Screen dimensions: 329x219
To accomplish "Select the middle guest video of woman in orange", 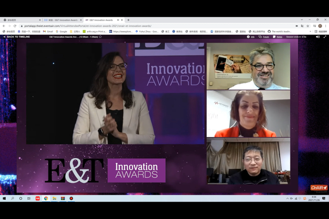I will point(249,114).
